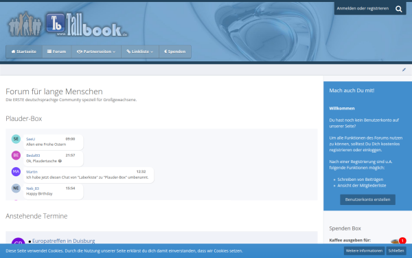Click the 'Allen eine Frohe Ostern' message

coord(46,144)
